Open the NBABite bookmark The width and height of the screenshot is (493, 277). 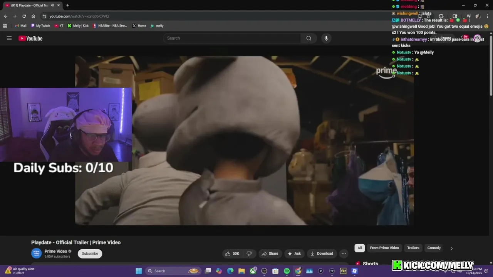pos(110,26)
